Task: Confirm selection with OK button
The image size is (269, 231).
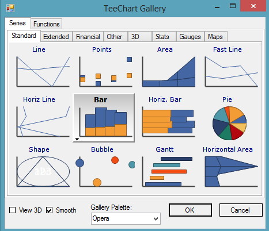Action: pos(190,210)
